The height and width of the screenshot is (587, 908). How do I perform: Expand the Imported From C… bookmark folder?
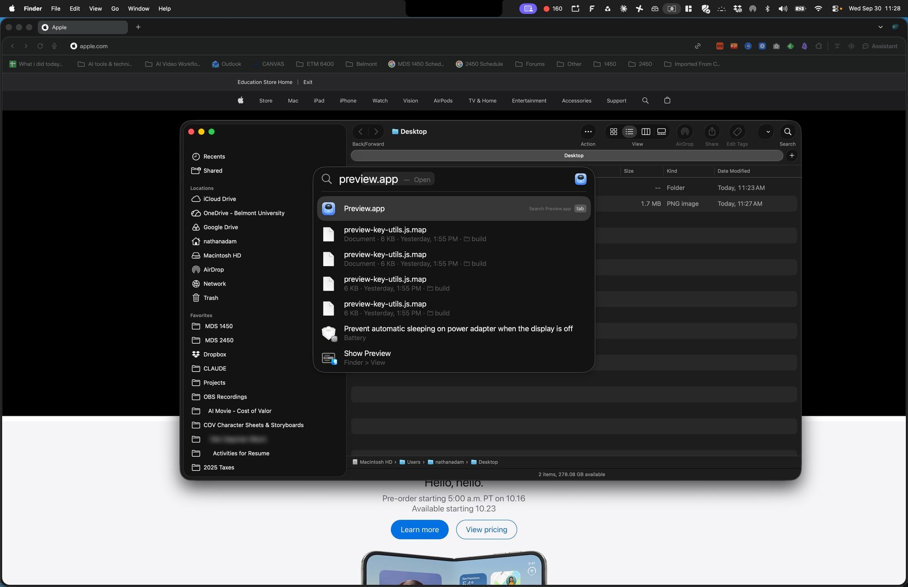(692, 64)
